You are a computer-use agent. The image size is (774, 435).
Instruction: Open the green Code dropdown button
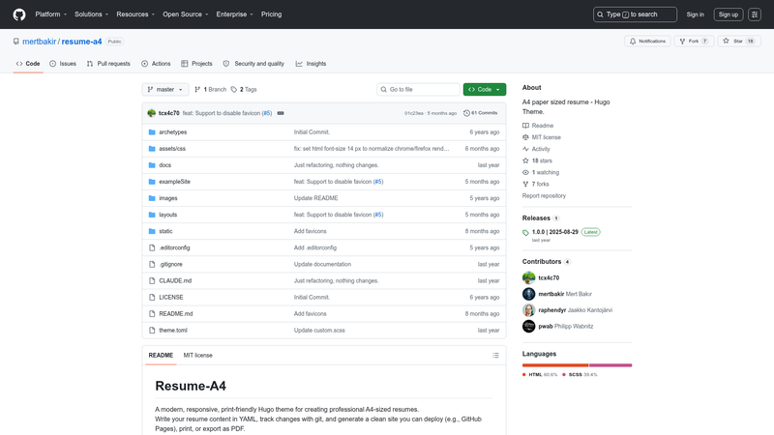tap(485, 89)
